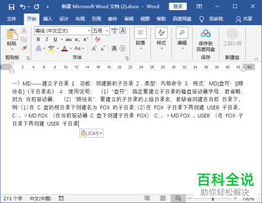Open the ribbon display options icon
This screenshot has width=262, height=203.
tap(199, 6)
